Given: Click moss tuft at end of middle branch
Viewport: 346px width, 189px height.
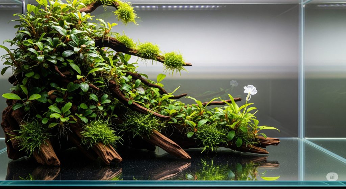Looking at the screenshot, I should tap(174, 62).
